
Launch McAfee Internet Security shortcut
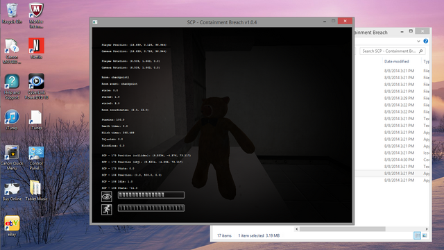[x=36, y=15]
